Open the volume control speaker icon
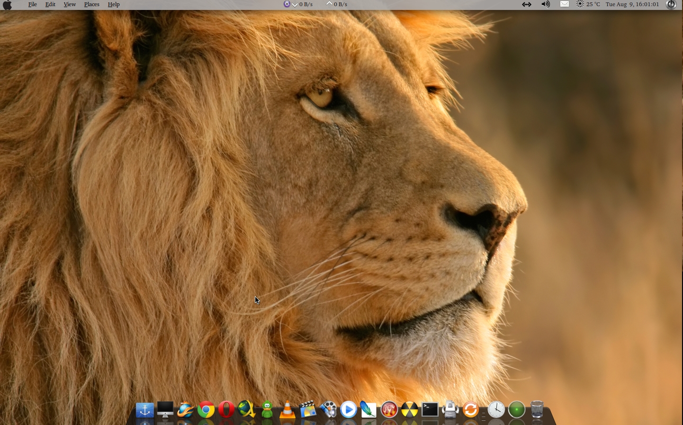 [546, 4]
